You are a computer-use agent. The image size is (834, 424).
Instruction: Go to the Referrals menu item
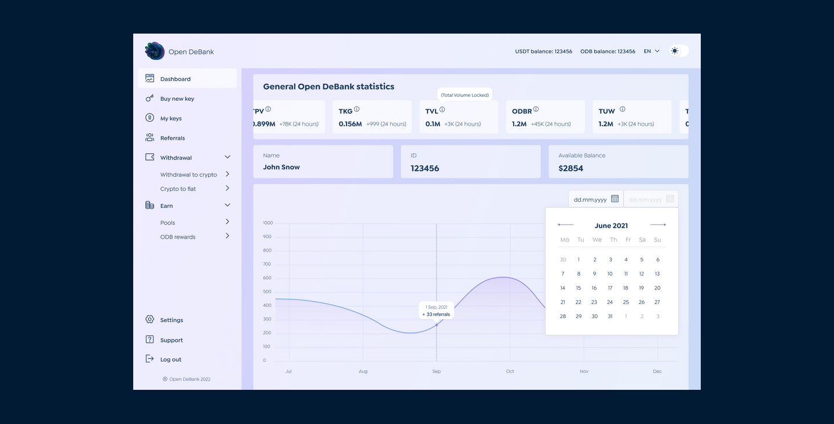click(173, 138)
